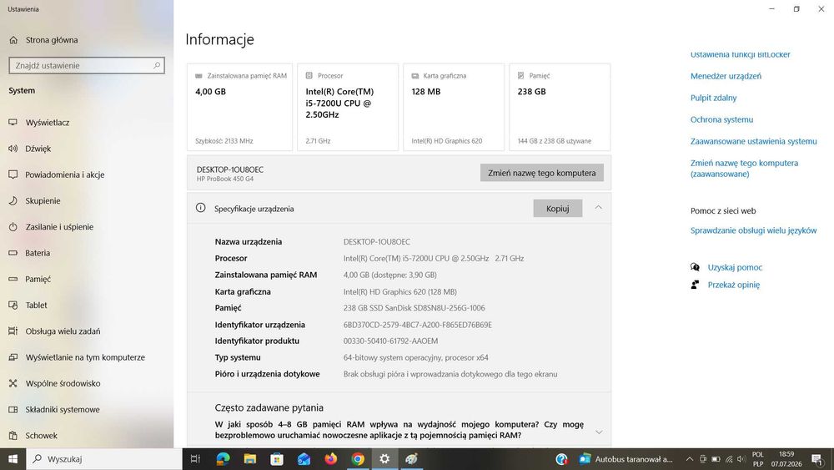This screenshot has height=470, width=834.
Task: Open Ustawienia funkcji BitLocker link
Action: (740, 54)
